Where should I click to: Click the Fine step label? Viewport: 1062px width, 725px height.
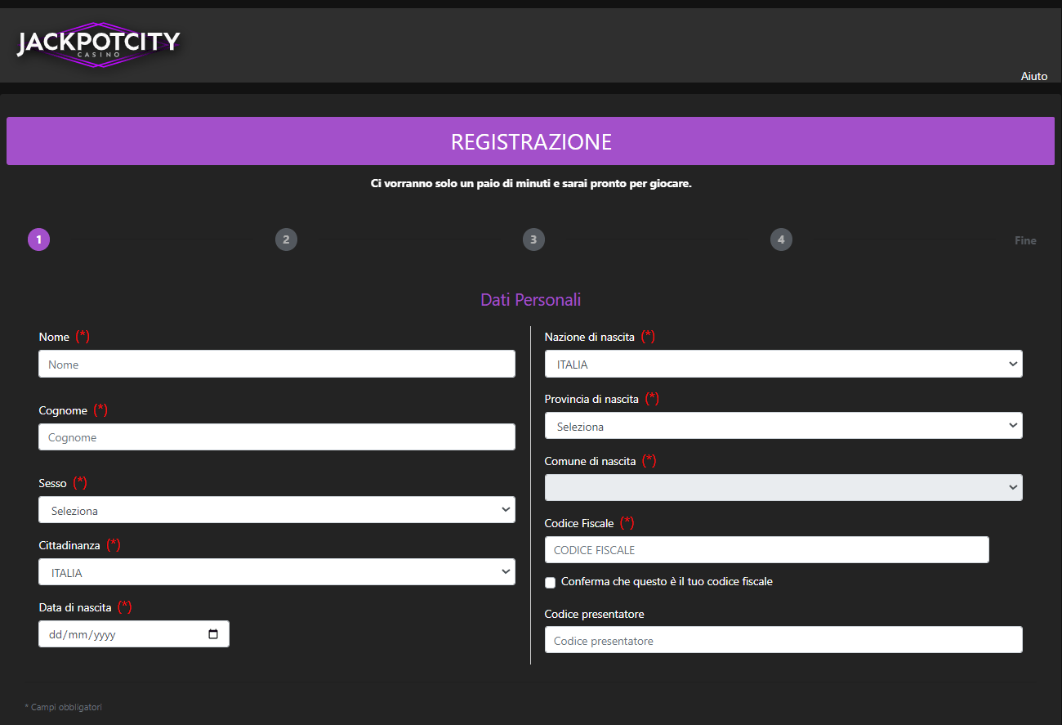1025,239
